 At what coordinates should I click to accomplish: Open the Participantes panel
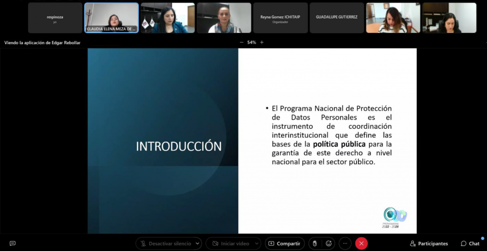point(429,243)
